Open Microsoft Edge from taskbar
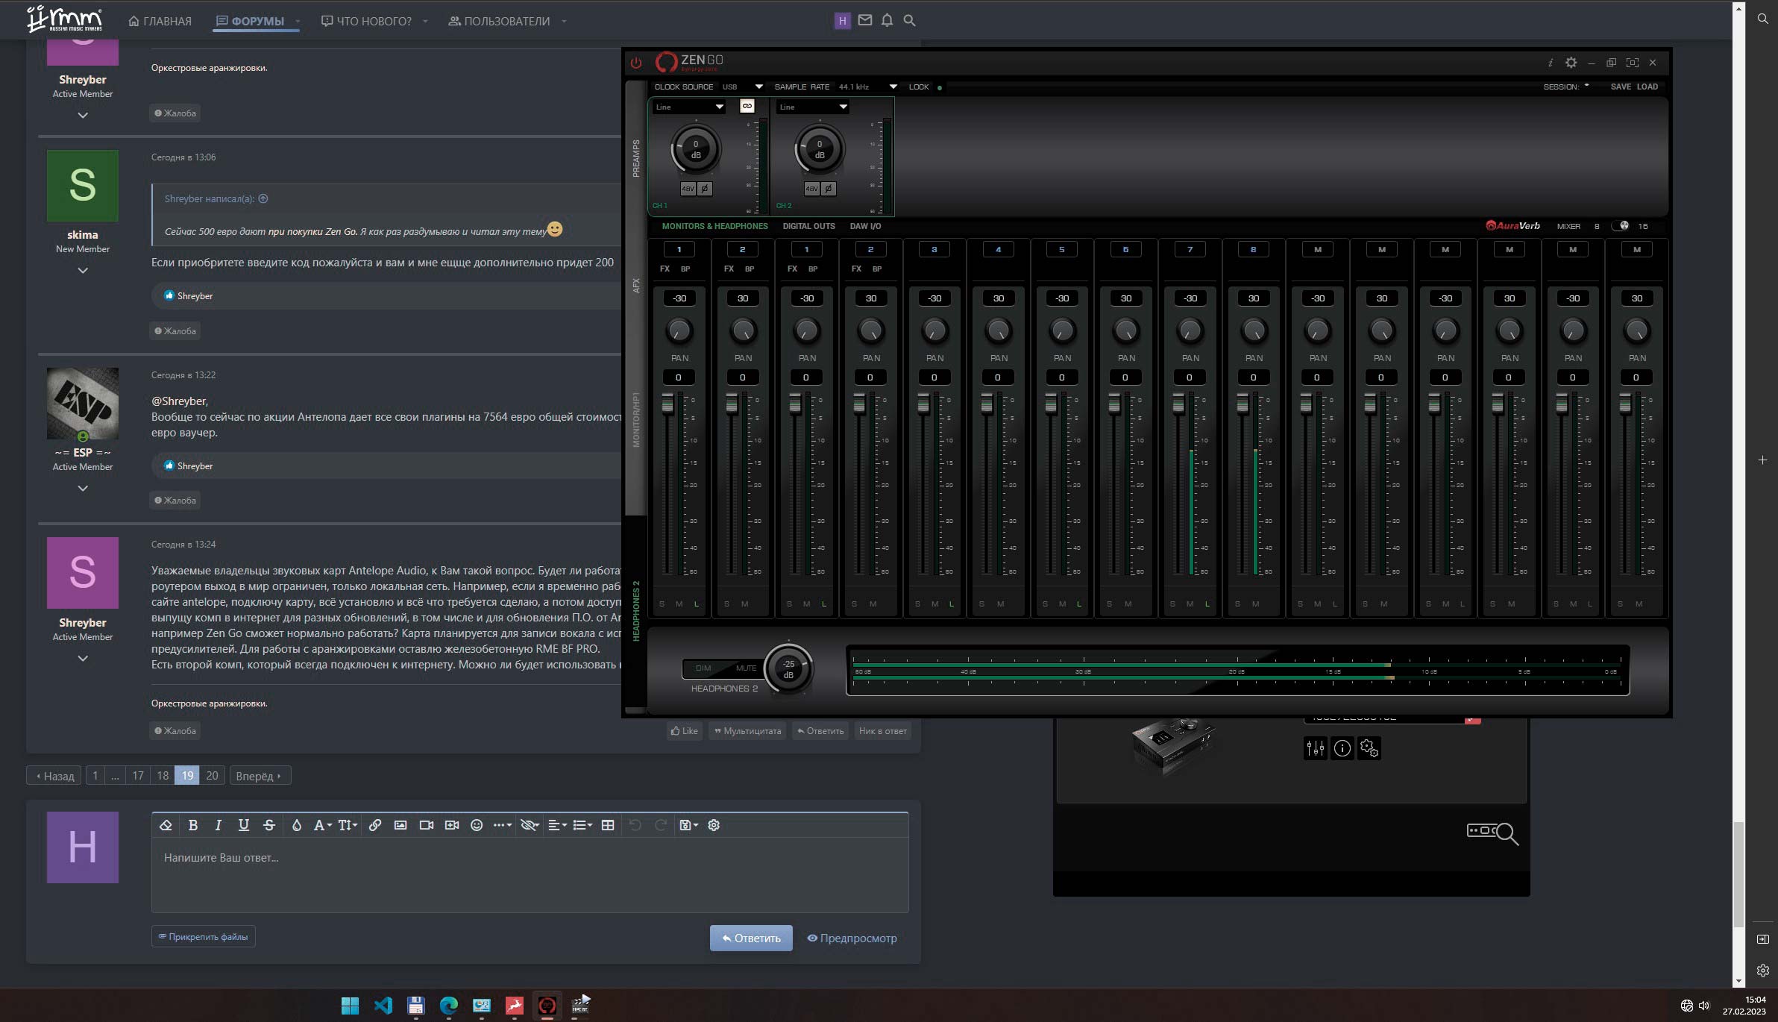Image resolution: width=1778 pixels, height=1022 pixels. click(x=448, y=1006)
